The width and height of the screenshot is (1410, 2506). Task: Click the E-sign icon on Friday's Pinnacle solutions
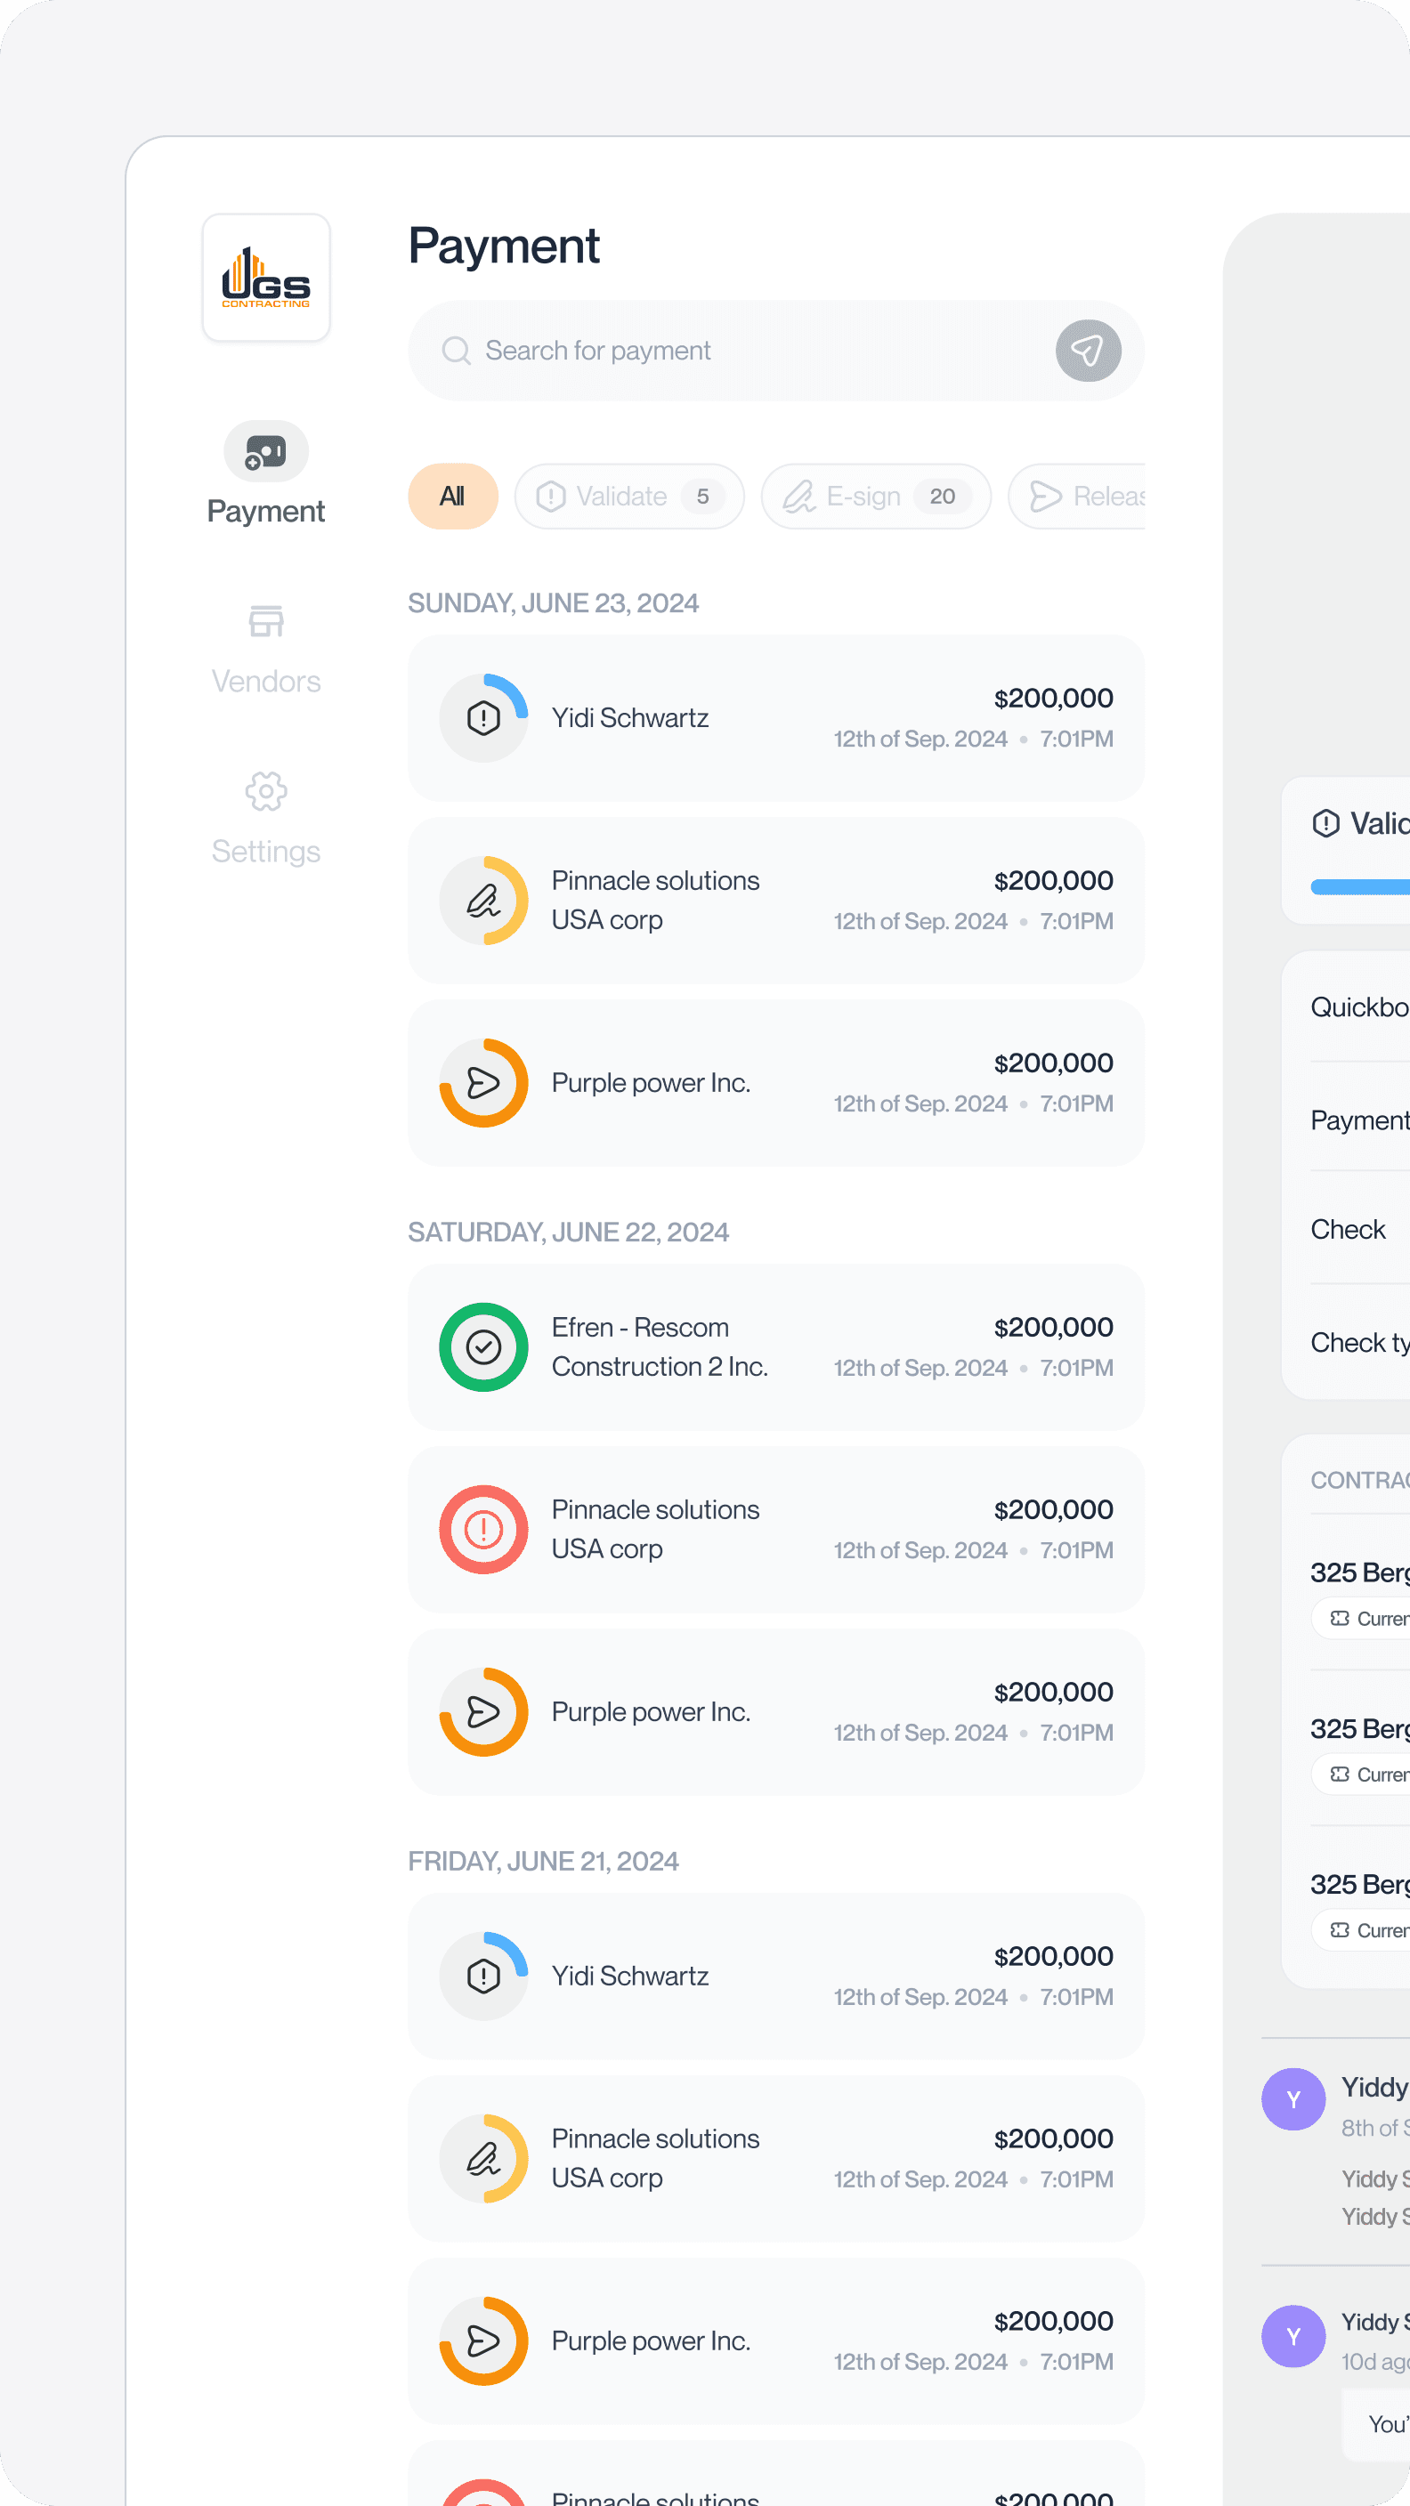pos(483,2159)
